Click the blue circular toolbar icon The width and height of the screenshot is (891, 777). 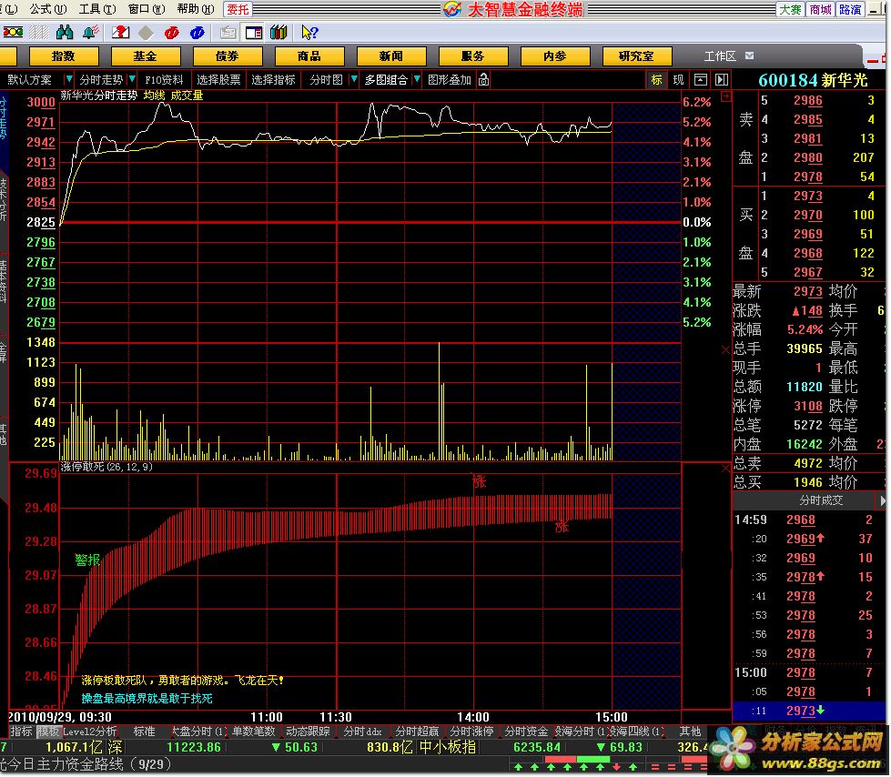coord(197,33)
